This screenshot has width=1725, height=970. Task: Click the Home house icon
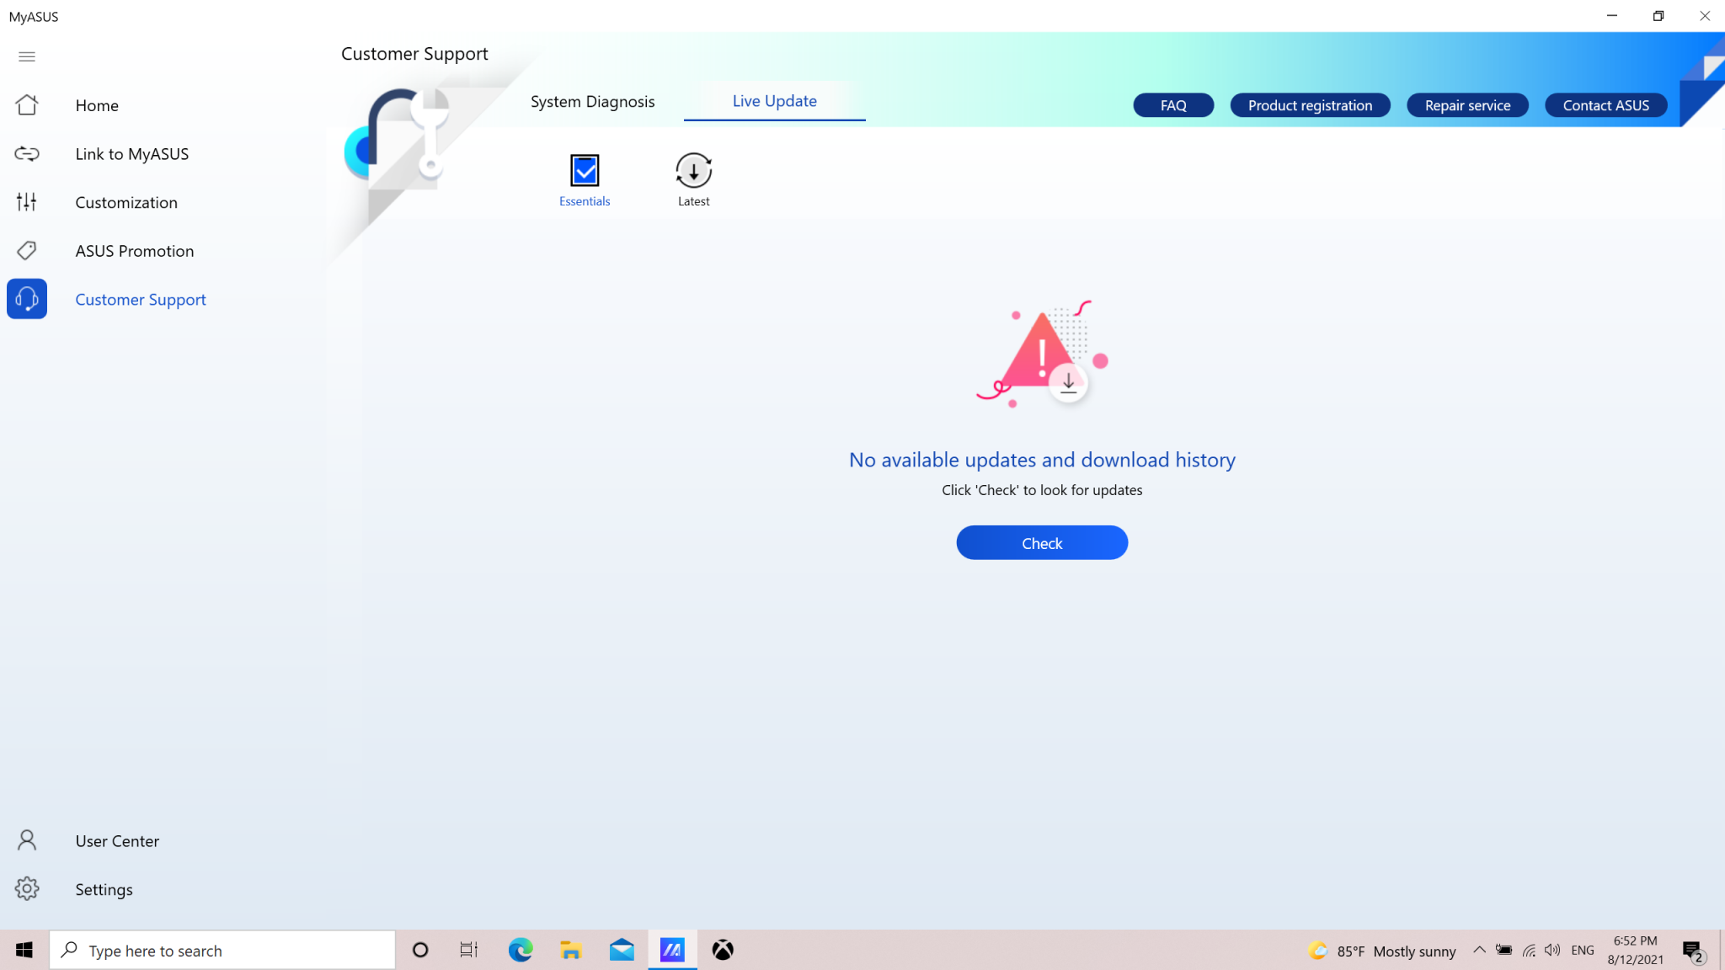pos(27,104)
